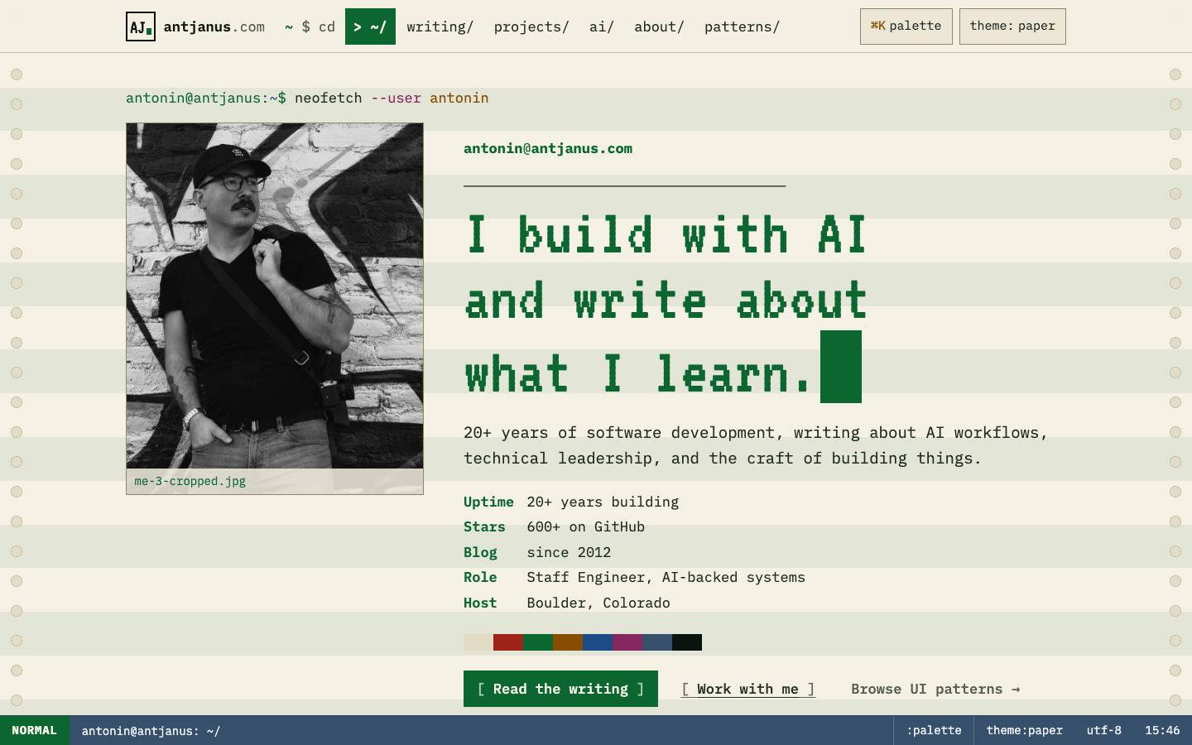Viewport: 1192px width, 745px height.
Task: Open the antjanus.com home link
Action: 195,26
